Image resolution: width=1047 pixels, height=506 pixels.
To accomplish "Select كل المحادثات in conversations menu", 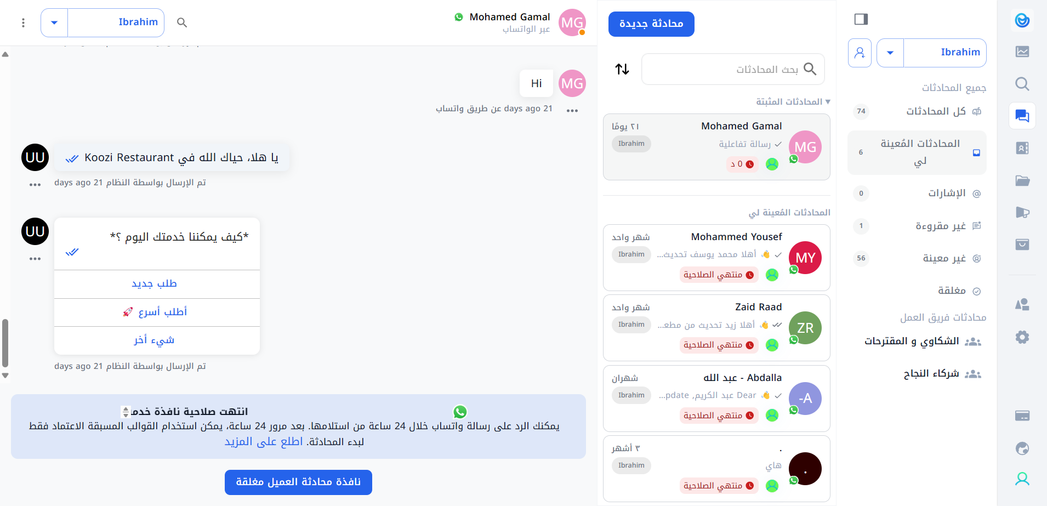I will click(x=935, y=111).
